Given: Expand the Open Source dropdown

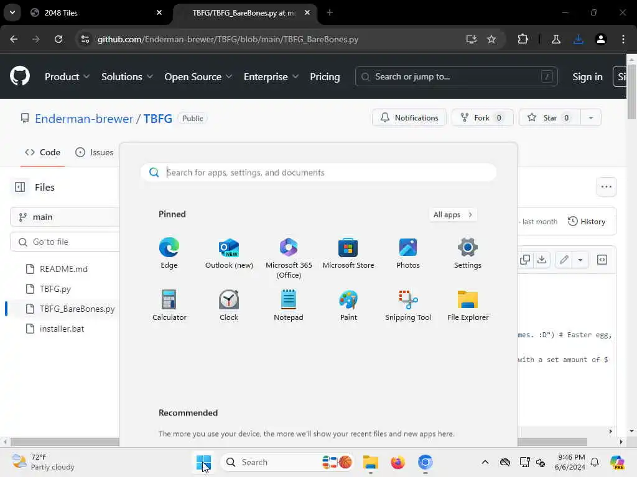Looking at the screenshot, I should click(198, 76).
